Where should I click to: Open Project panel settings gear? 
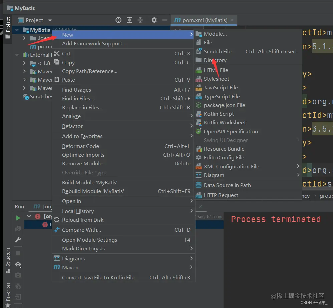click(154, 20)
